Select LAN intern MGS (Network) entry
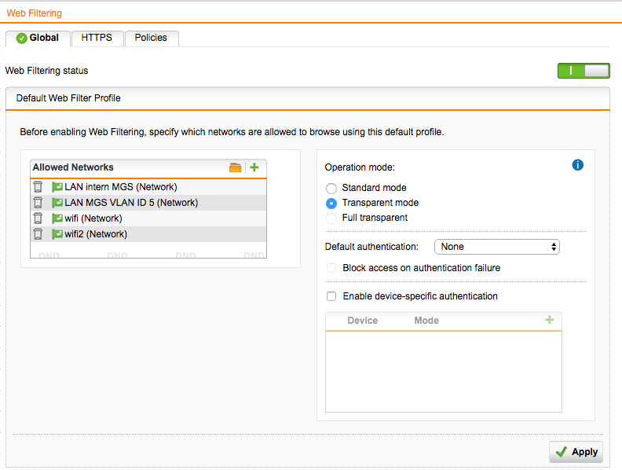 (x=120, y=187)
